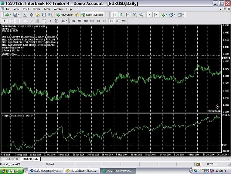Click the taskbar clock showing 10:36 PM
Image resolution: width=231 pixels, height=174 pixels.
[221, 171]
